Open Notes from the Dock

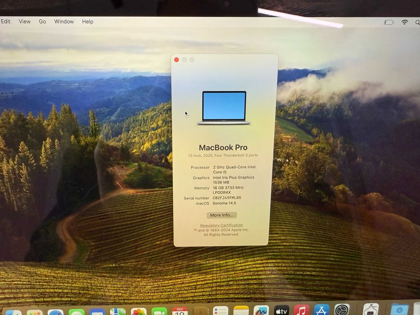coord(241,310)
